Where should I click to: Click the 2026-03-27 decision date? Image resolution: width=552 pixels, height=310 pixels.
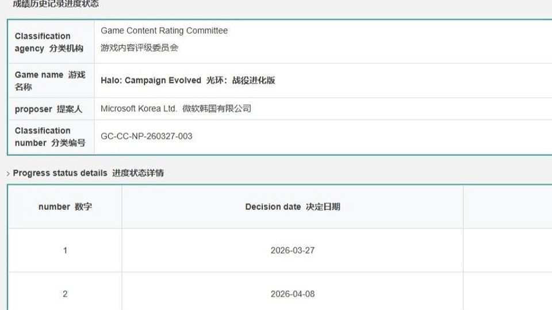pos(292,250)
